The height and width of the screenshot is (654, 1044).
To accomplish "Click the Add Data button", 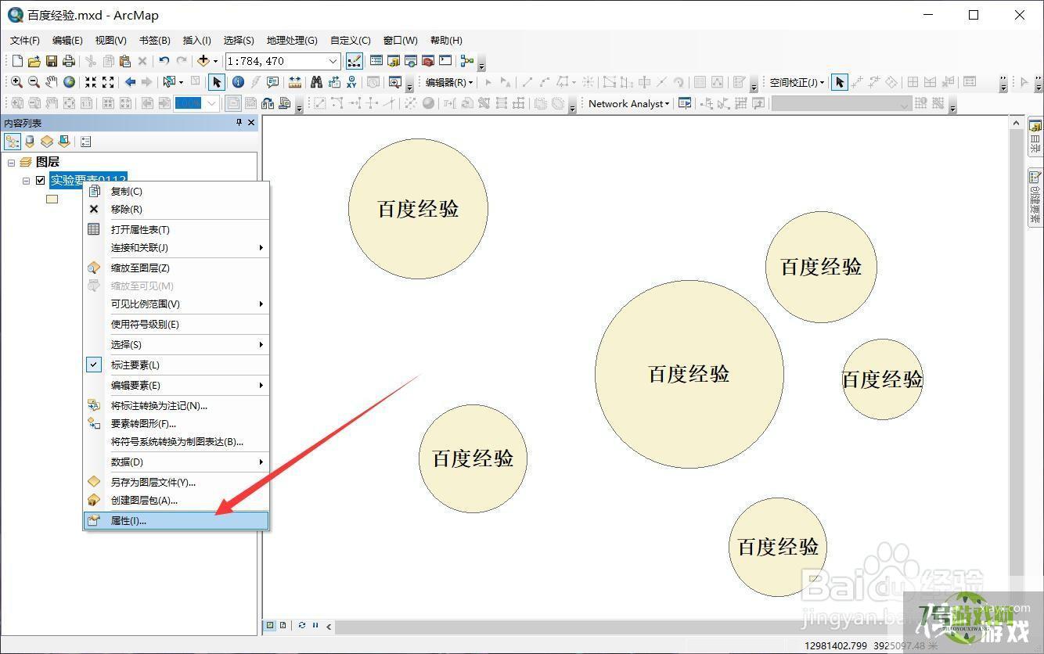I will 203,61.
